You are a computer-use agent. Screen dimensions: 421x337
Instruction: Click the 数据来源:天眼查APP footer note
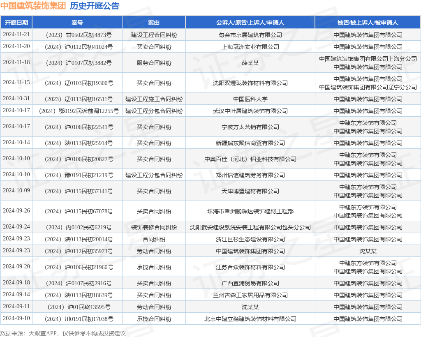(63, 333)
